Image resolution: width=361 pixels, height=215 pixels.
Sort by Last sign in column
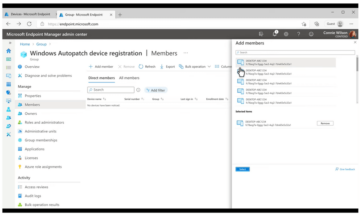(189, 99)
